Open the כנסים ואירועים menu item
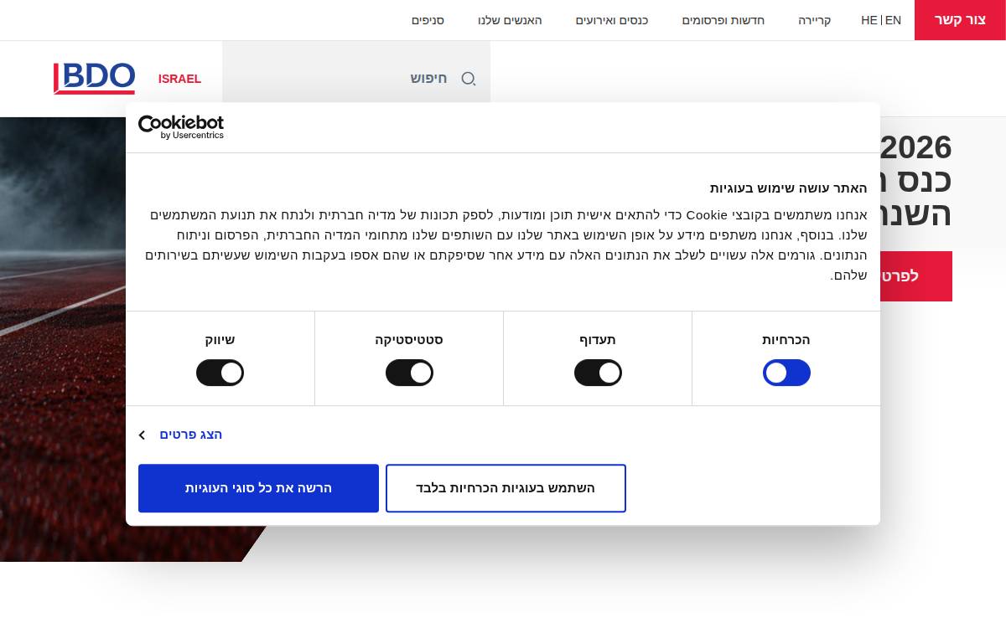1006x628 pixels. 612,20
